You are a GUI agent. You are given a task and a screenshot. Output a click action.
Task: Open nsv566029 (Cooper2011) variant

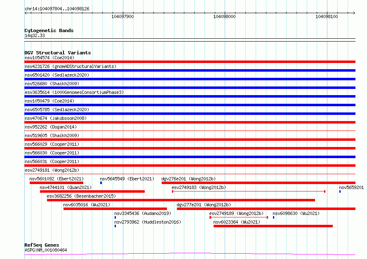click(x=52, y=144)
